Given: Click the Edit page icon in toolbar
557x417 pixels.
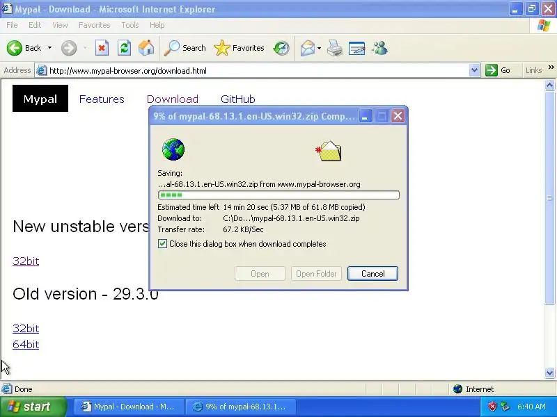Looking at the screenshot, I should click(357, 48).
